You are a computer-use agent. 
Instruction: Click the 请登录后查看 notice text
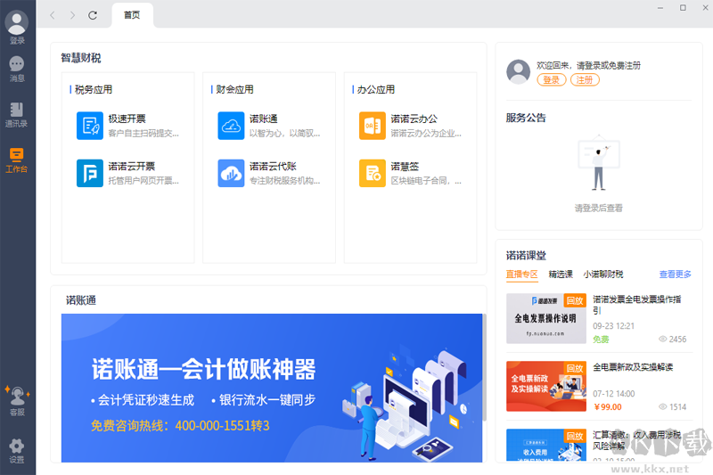coord(598,209)
